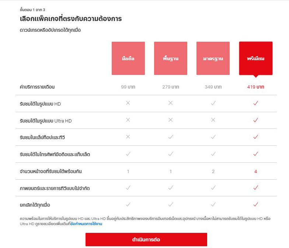Click the 349 บาท standard price

213,87
